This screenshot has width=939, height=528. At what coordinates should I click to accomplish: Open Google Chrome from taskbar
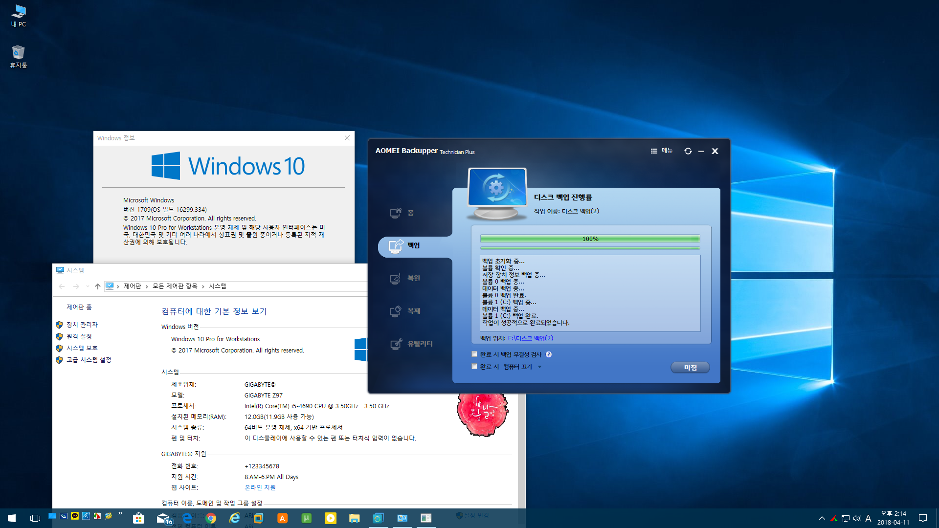[211, 518]
